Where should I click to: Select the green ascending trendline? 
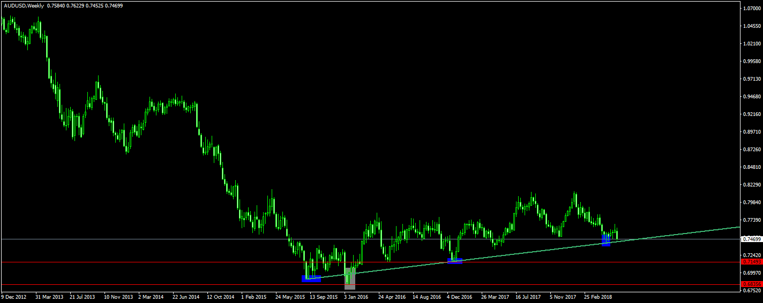[x=536, y=251]
